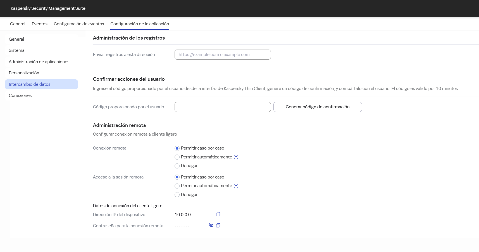This screenshot has height=252, width=479.
Task: Open help for Permitir automáticamente under Conexión remota
Action: click(x=236, y=157)
